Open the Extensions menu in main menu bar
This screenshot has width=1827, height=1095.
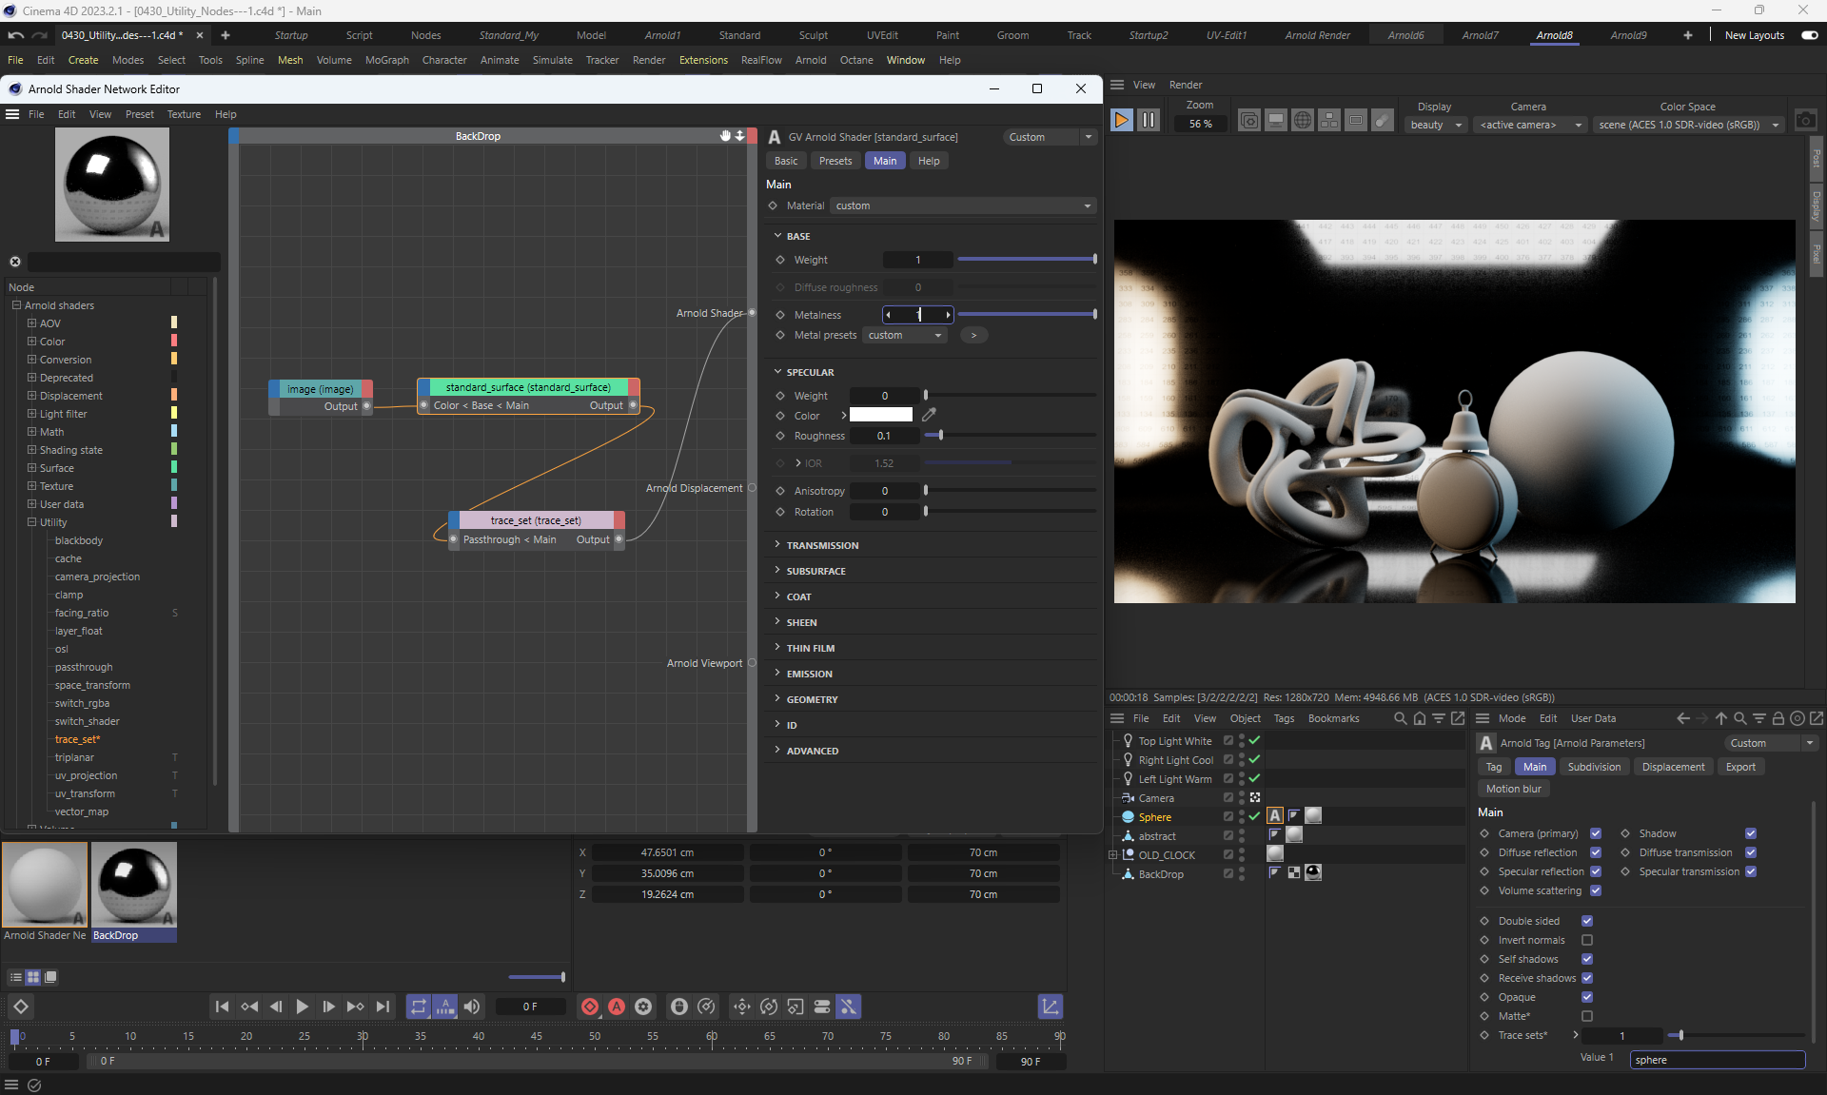click(x=703, y=60)
